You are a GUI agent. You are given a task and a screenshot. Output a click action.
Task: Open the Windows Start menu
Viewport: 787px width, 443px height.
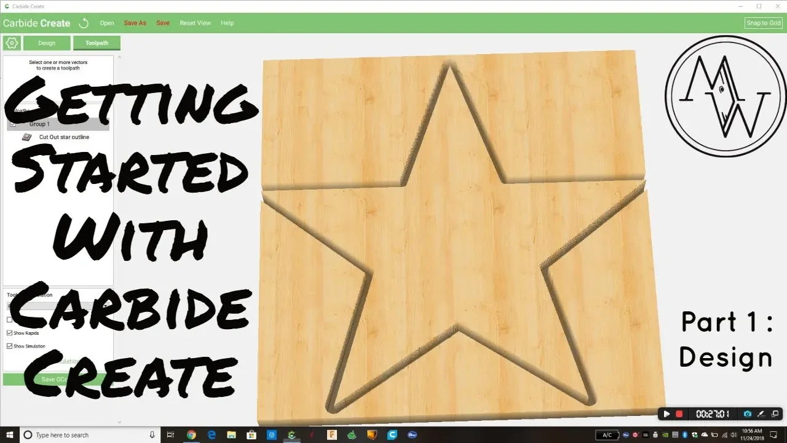click(10, 435)
